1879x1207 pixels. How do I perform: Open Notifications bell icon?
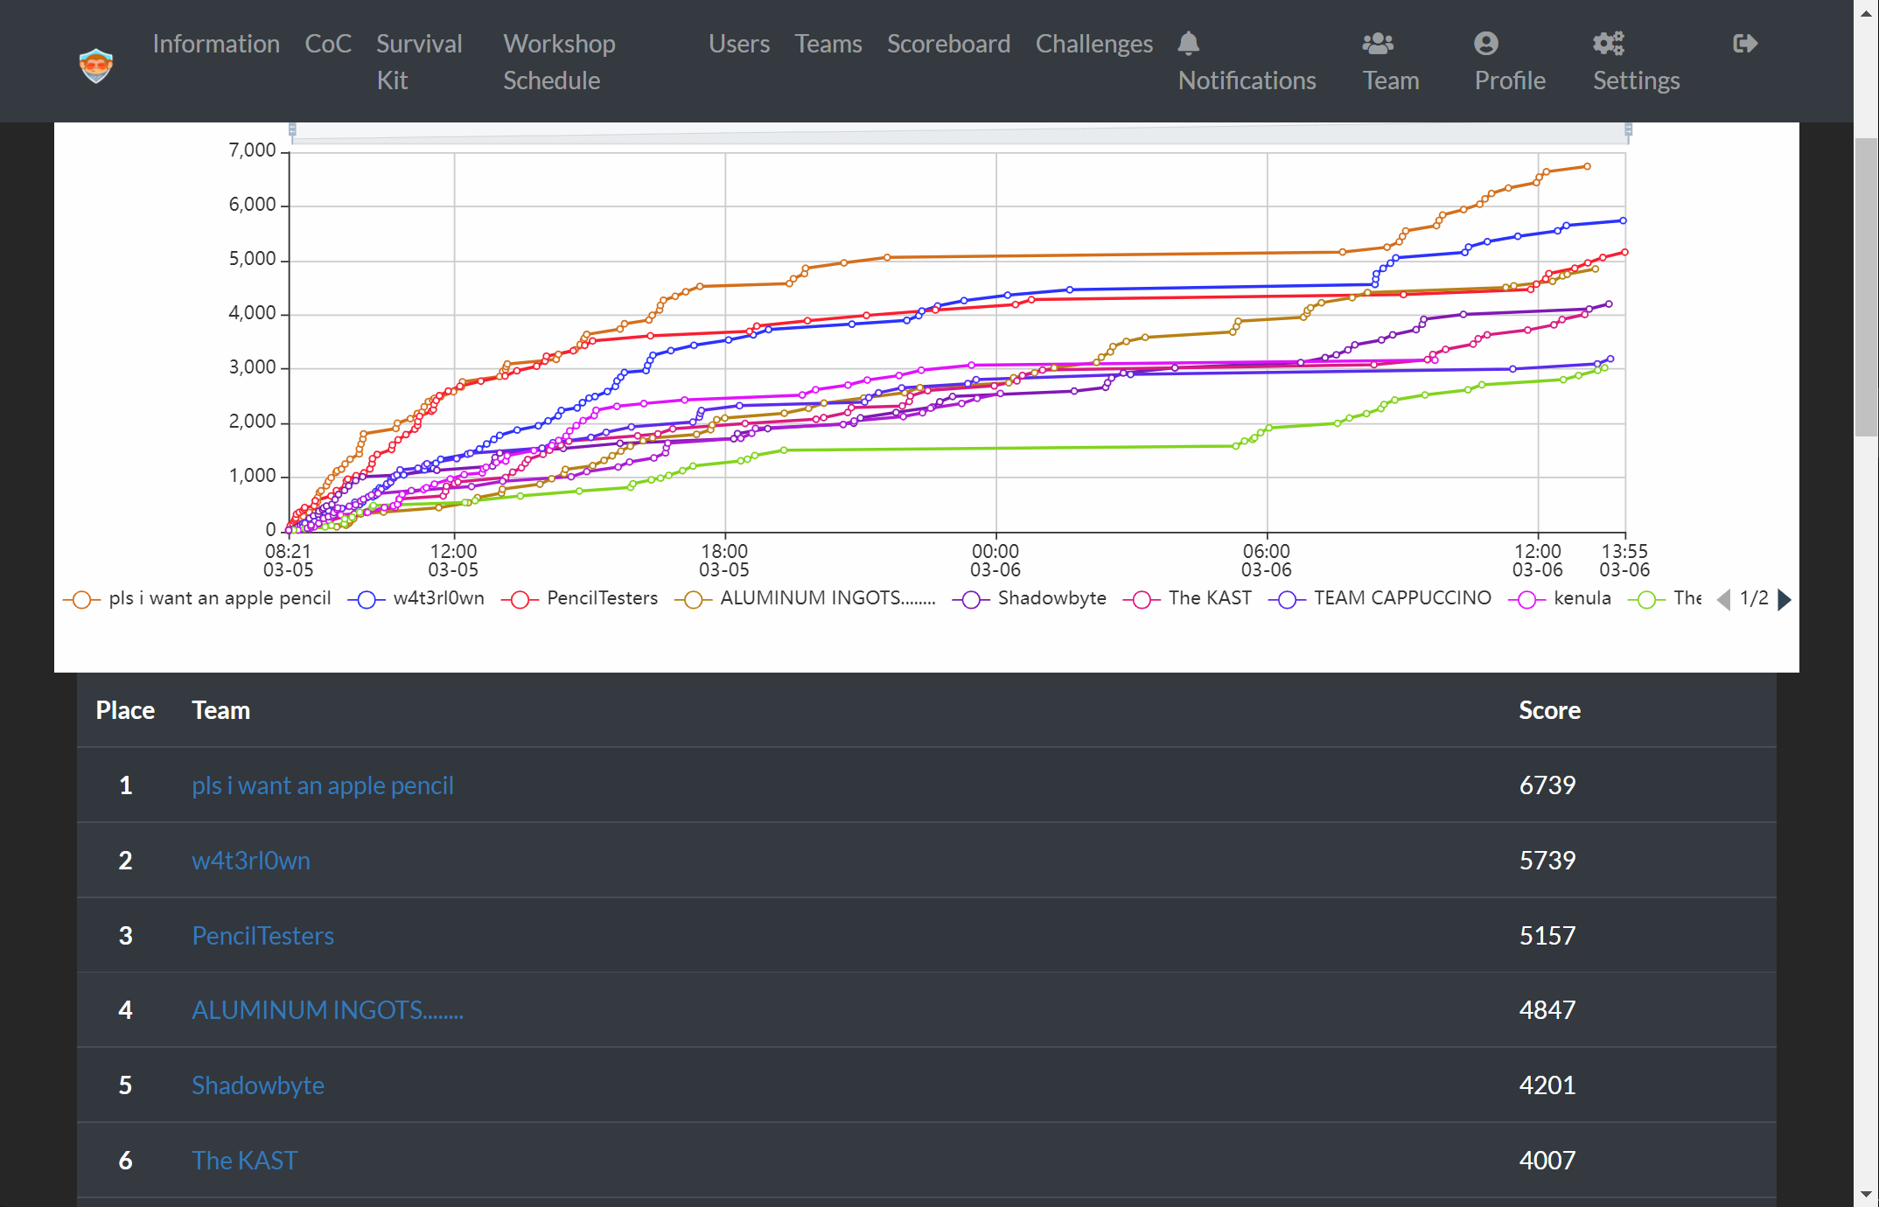1188,43
